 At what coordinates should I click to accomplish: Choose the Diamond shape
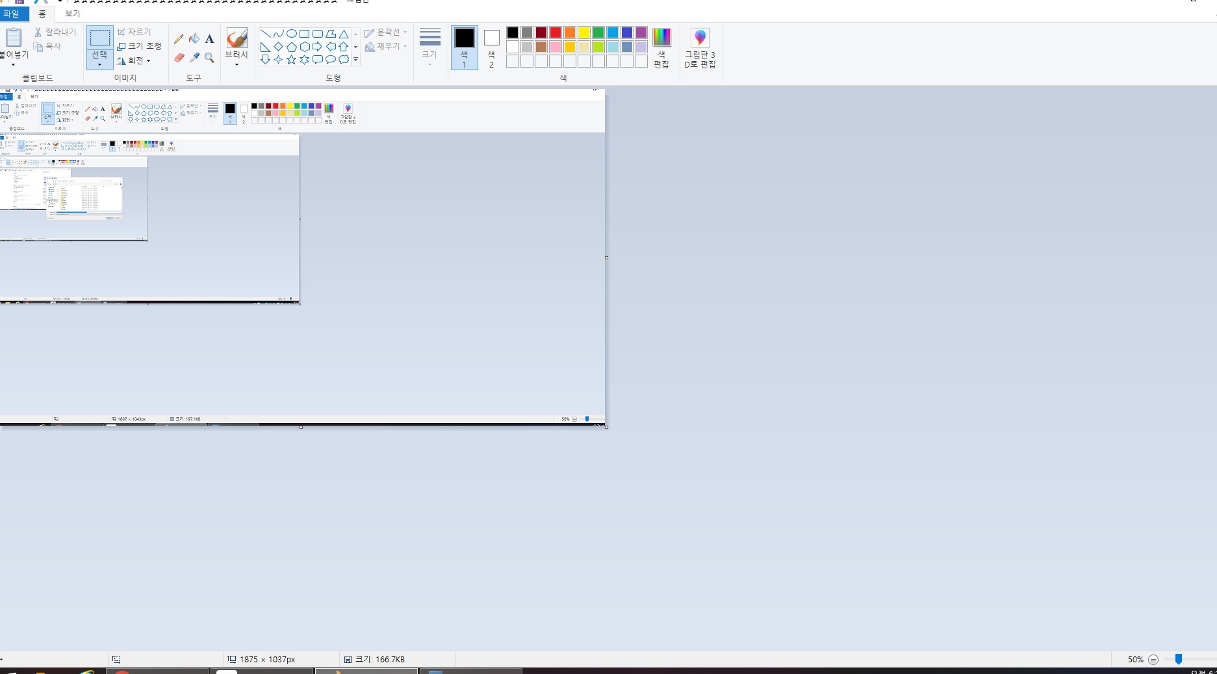click(278, 47)
